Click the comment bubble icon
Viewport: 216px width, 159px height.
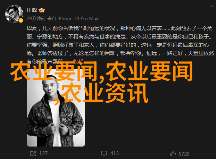tap(104, 153)
